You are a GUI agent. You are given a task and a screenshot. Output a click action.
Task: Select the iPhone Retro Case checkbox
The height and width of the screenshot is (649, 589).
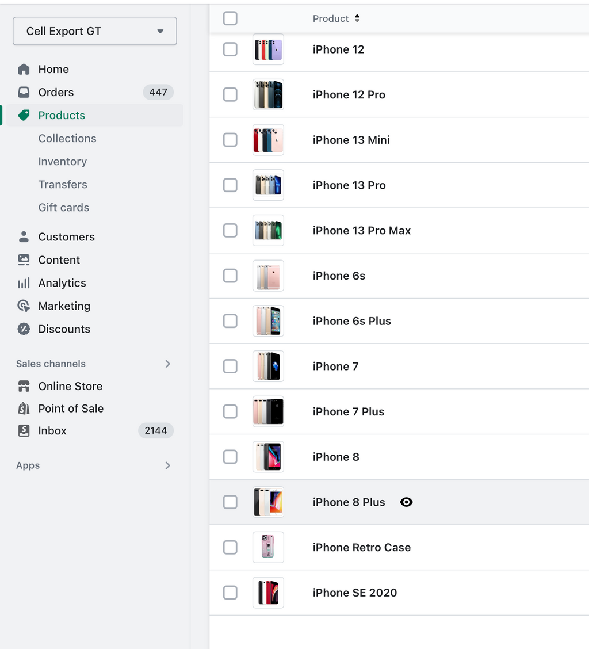coord(230,547)
